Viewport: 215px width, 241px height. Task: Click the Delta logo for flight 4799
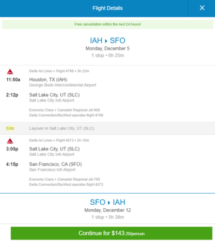click(x=10, y=72)
